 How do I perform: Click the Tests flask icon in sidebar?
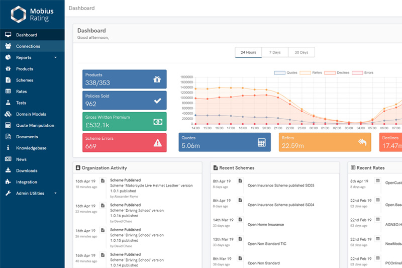coord(8,103)
